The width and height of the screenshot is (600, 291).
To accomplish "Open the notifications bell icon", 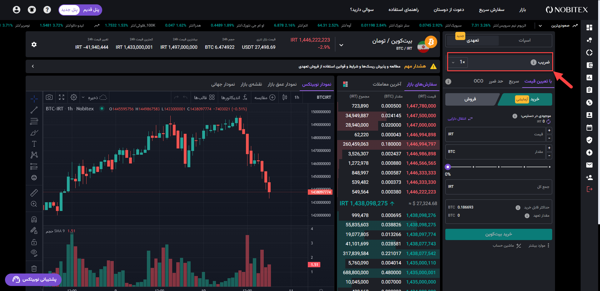I will [32, 10].
